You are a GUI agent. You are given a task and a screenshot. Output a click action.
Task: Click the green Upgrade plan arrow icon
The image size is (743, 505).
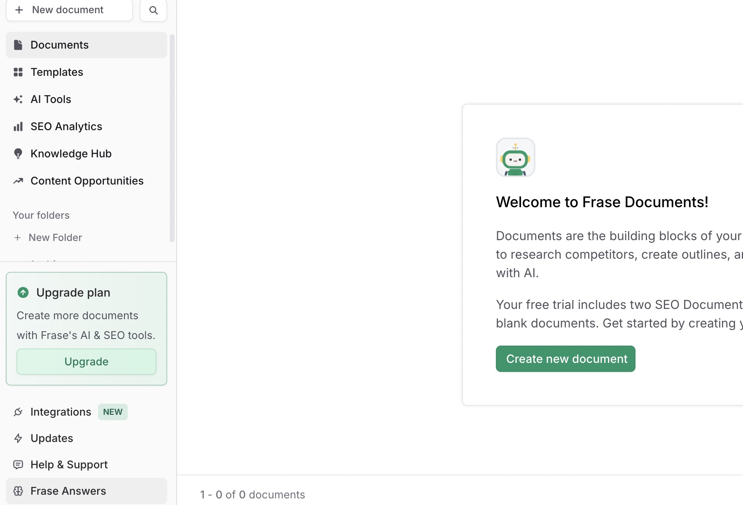coord(23,292)
